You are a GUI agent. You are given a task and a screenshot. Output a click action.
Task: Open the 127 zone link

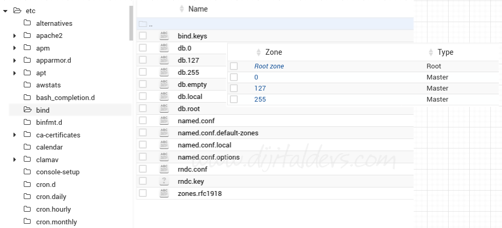tap(259, 88)
